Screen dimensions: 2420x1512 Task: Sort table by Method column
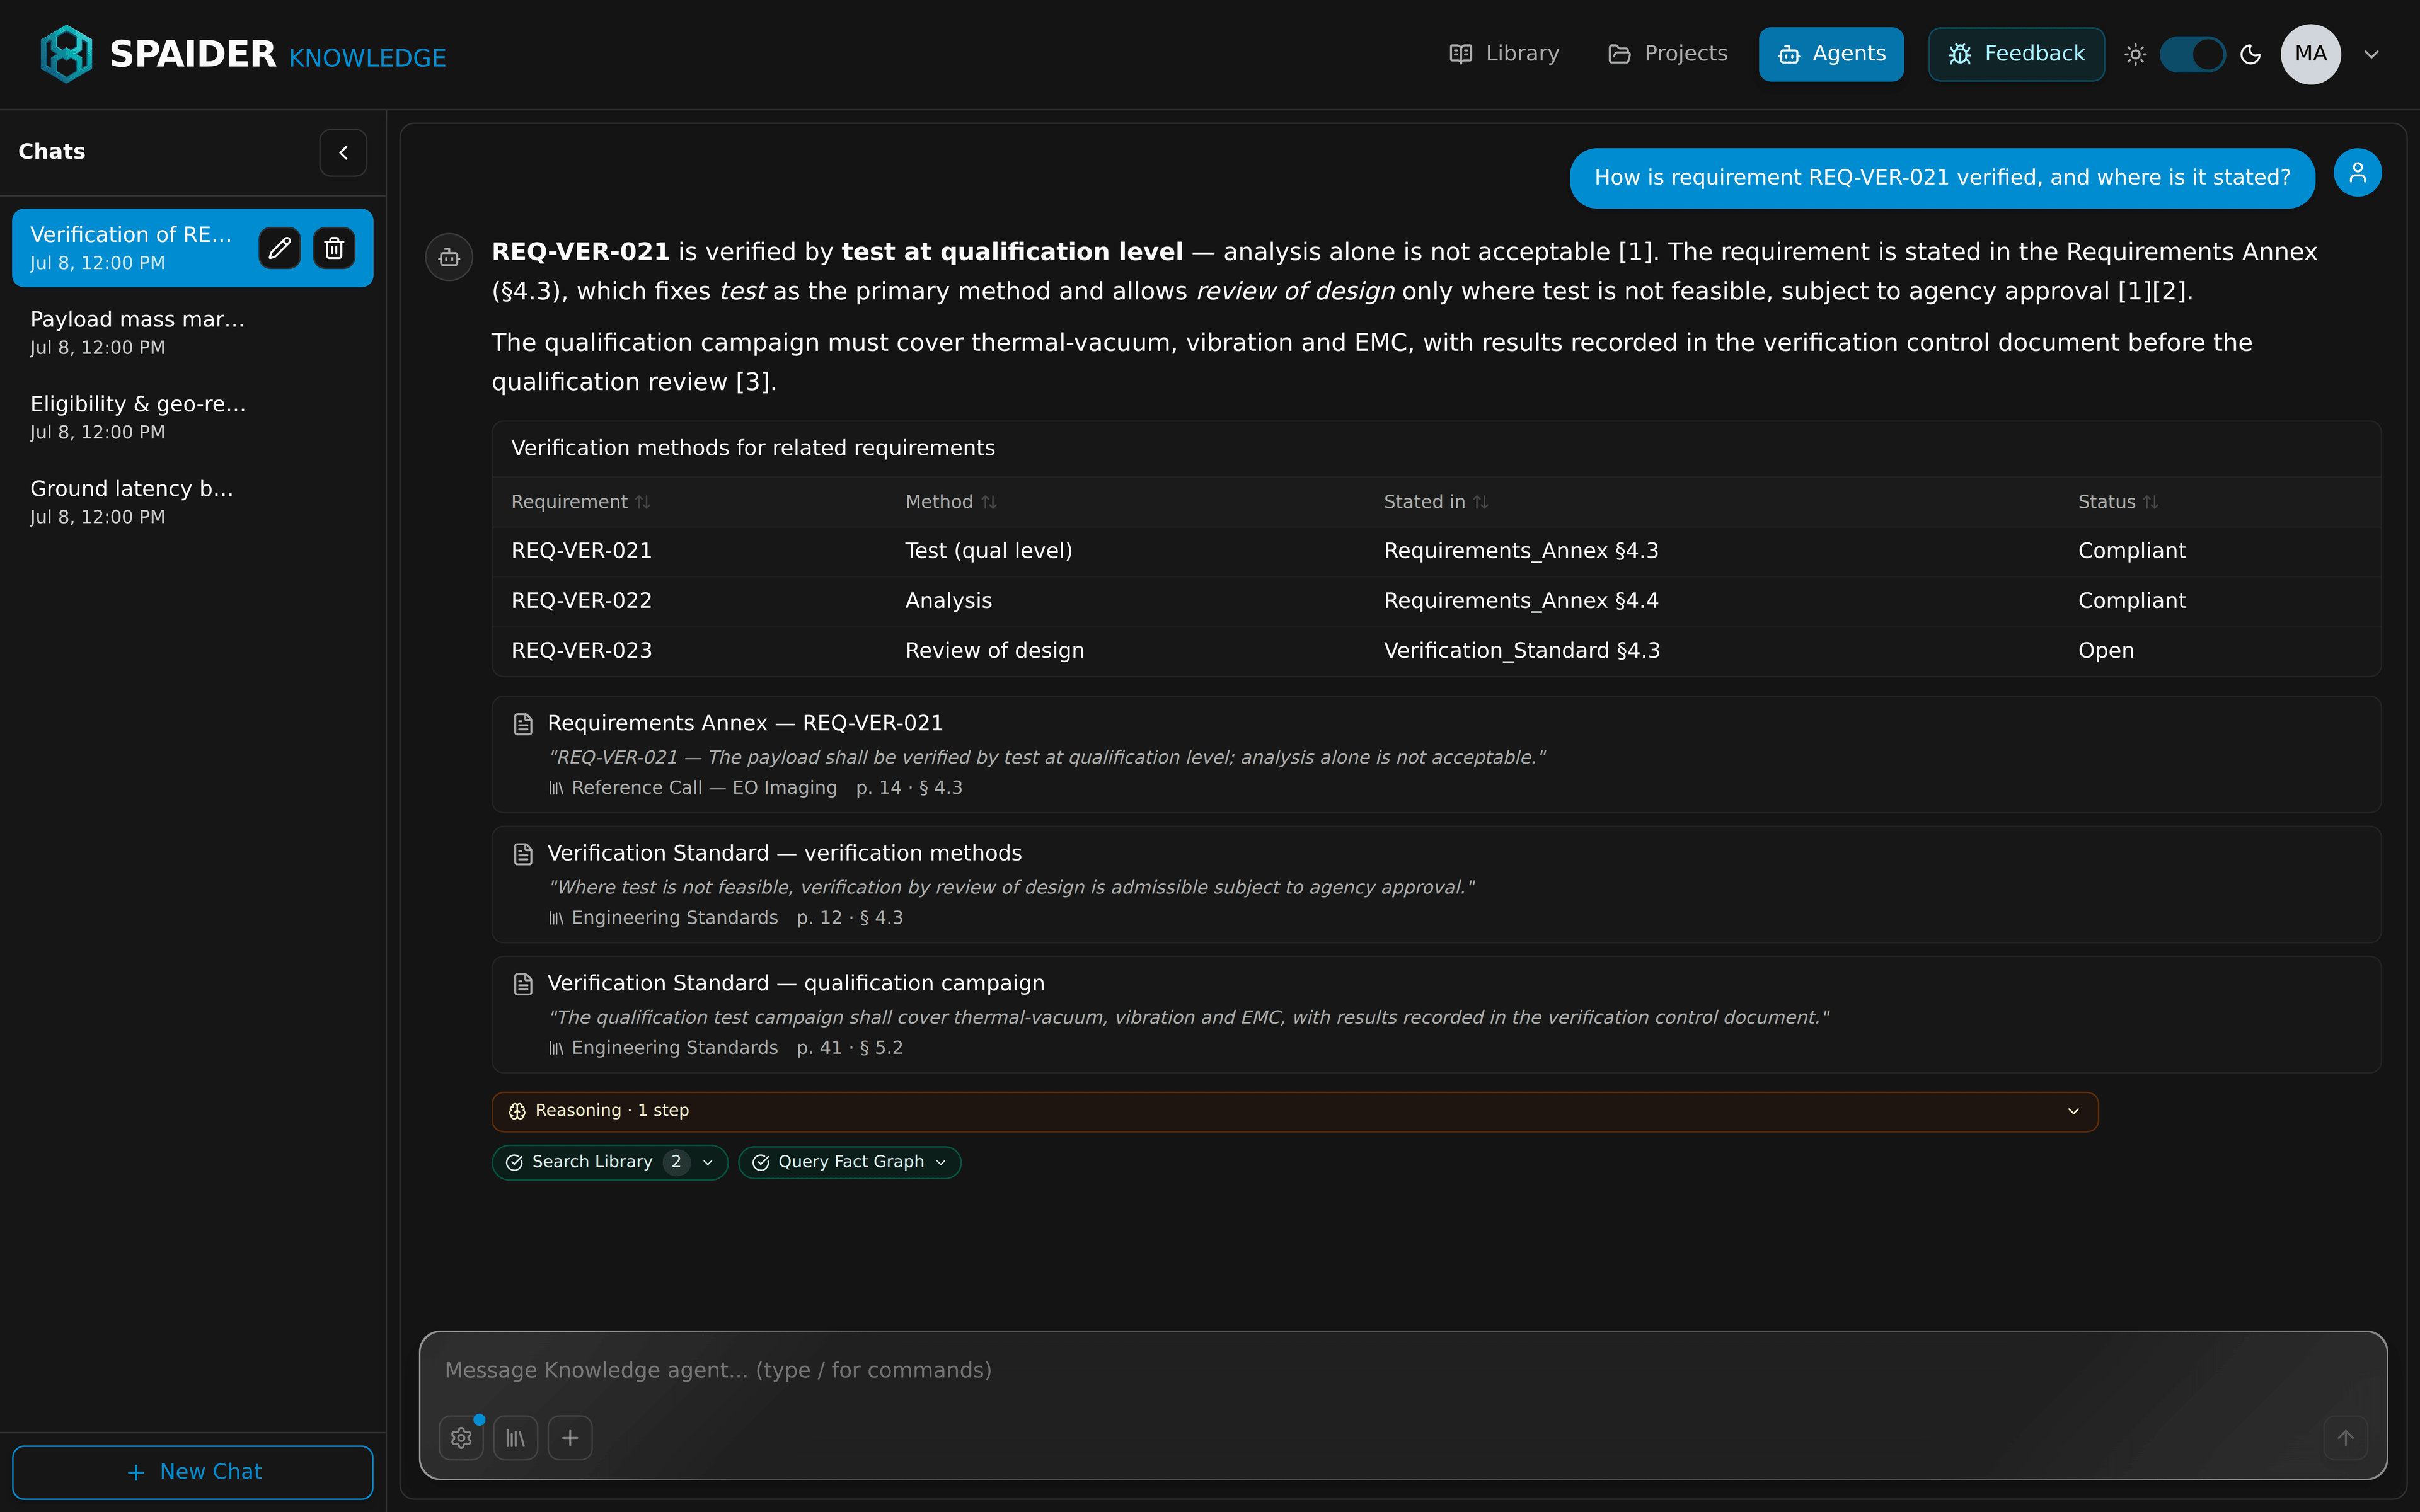point(951,502)
